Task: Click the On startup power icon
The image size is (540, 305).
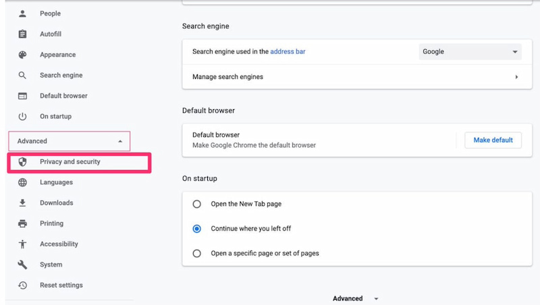Action: click(23, 117)
